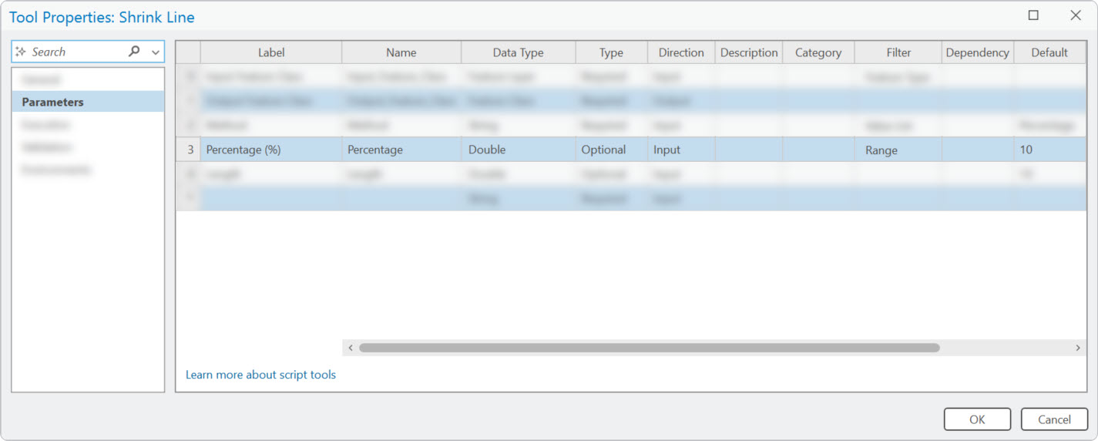1098x441 pixels.
Task: Open 'Learn more about script tools' link
Action: [260, 375]
